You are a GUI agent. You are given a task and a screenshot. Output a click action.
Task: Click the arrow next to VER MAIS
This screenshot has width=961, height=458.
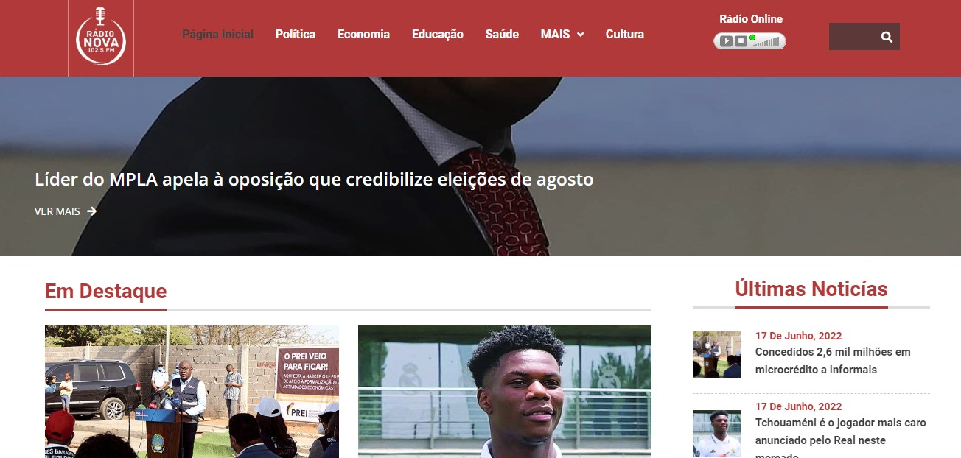(91, 211)
